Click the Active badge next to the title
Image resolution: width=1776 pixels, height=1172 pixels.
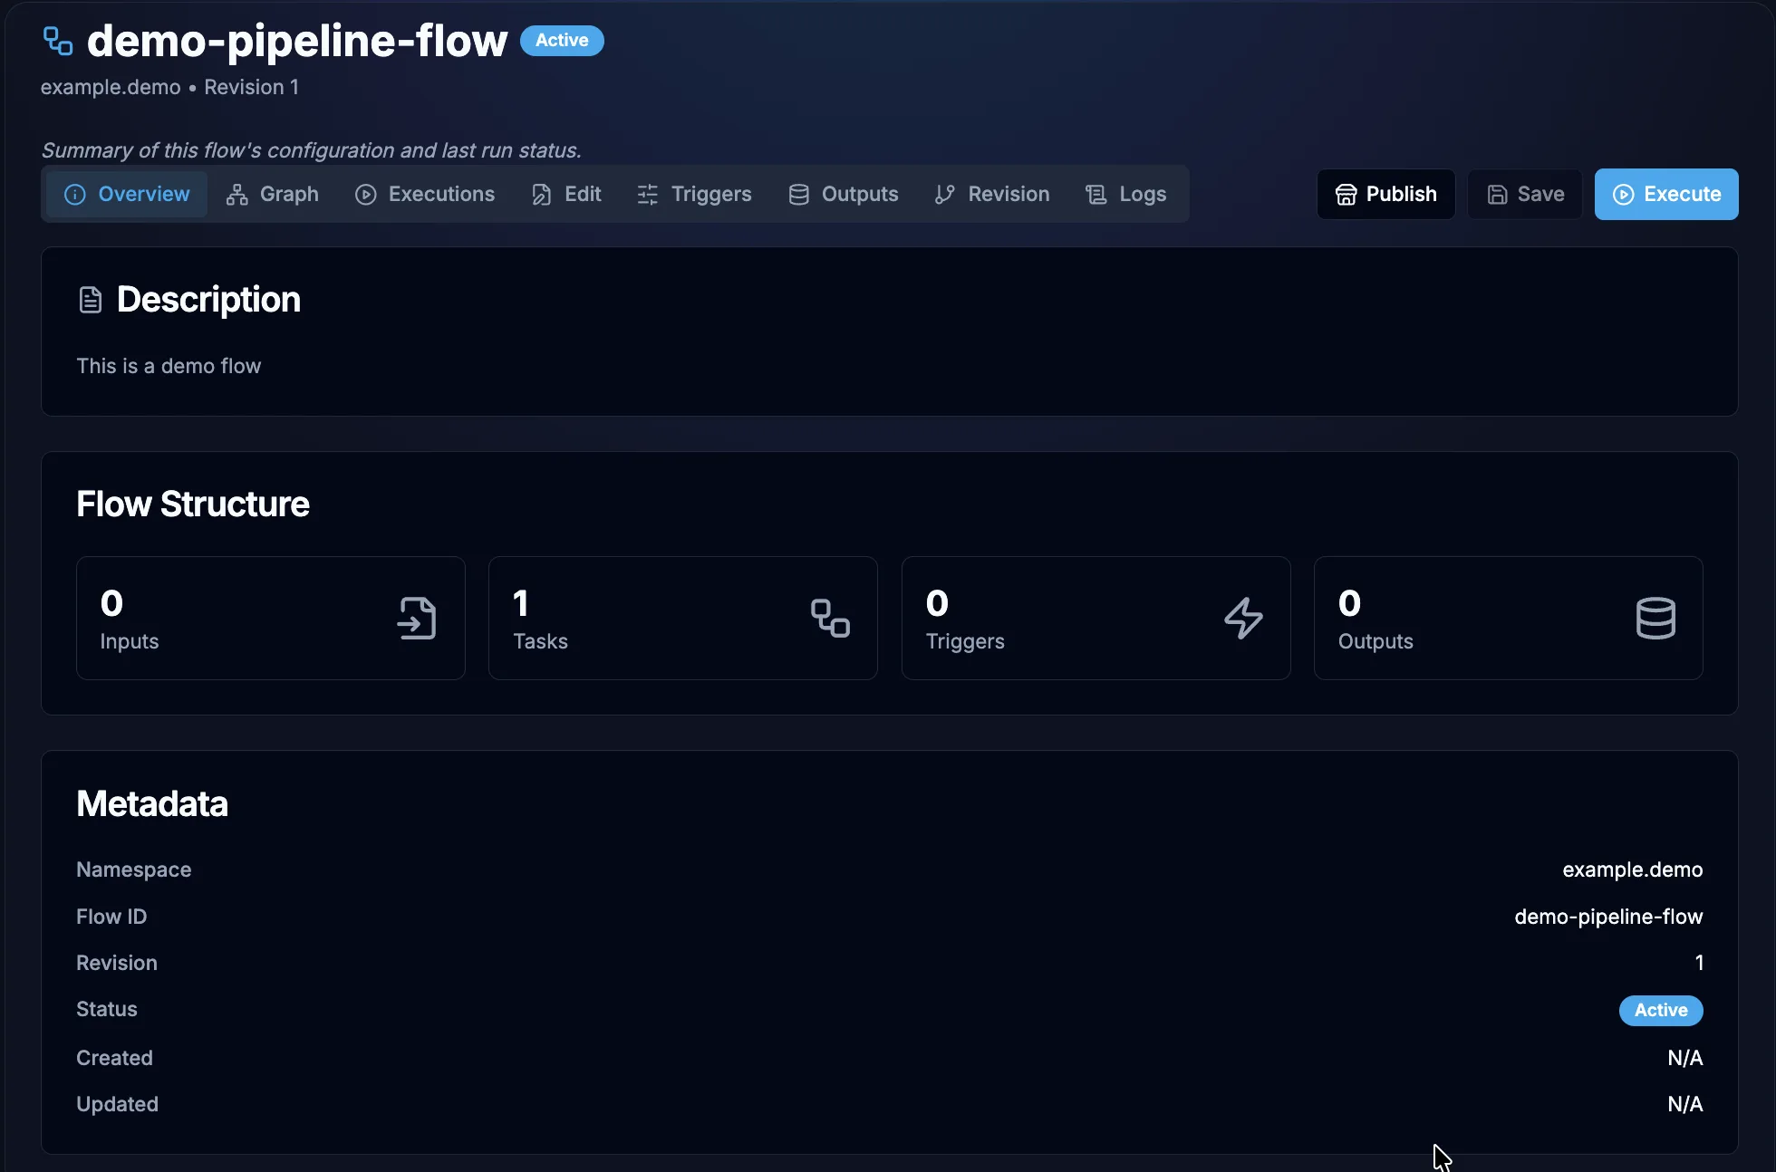(x=562, y=41)
